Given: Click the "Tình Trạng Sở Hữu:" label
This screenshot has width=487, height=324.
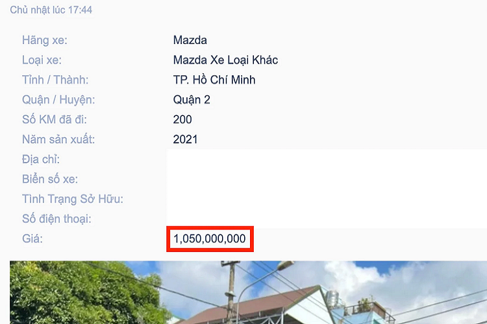Looking at the screenshot, I should pos(73,199).
